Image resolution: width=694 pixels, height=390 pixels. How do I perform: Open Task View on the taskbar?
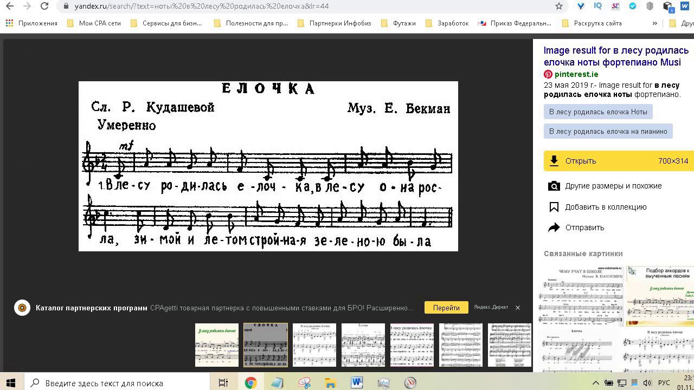click(x=223, y=383)
